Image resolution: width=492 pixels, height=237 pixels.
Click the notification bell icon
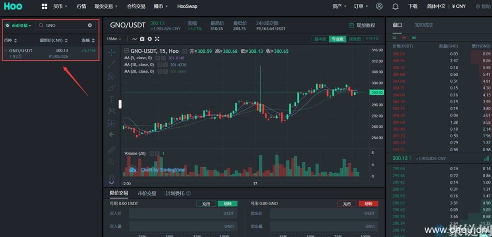395,6
